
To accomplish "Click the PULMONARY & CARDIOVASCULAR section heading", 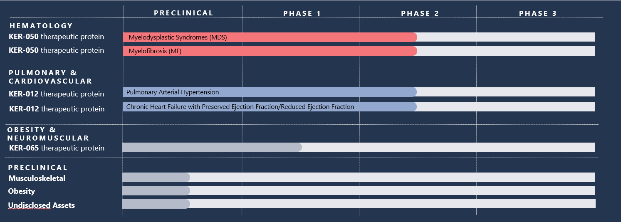I will 50,77.
